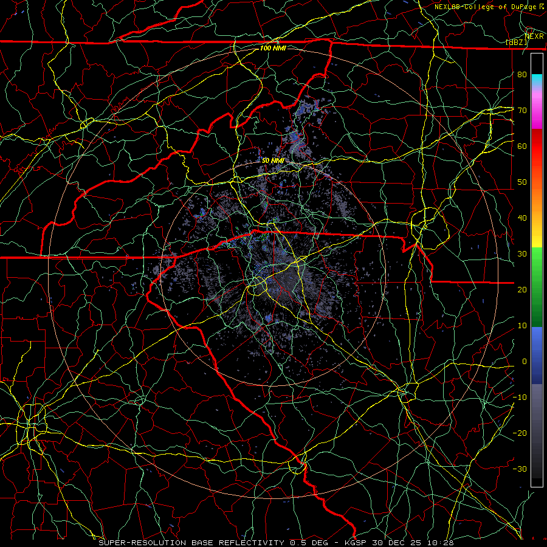Click the 10 value on dBZ scale
The width and height of the screenshot is (547, 547).
522,326
